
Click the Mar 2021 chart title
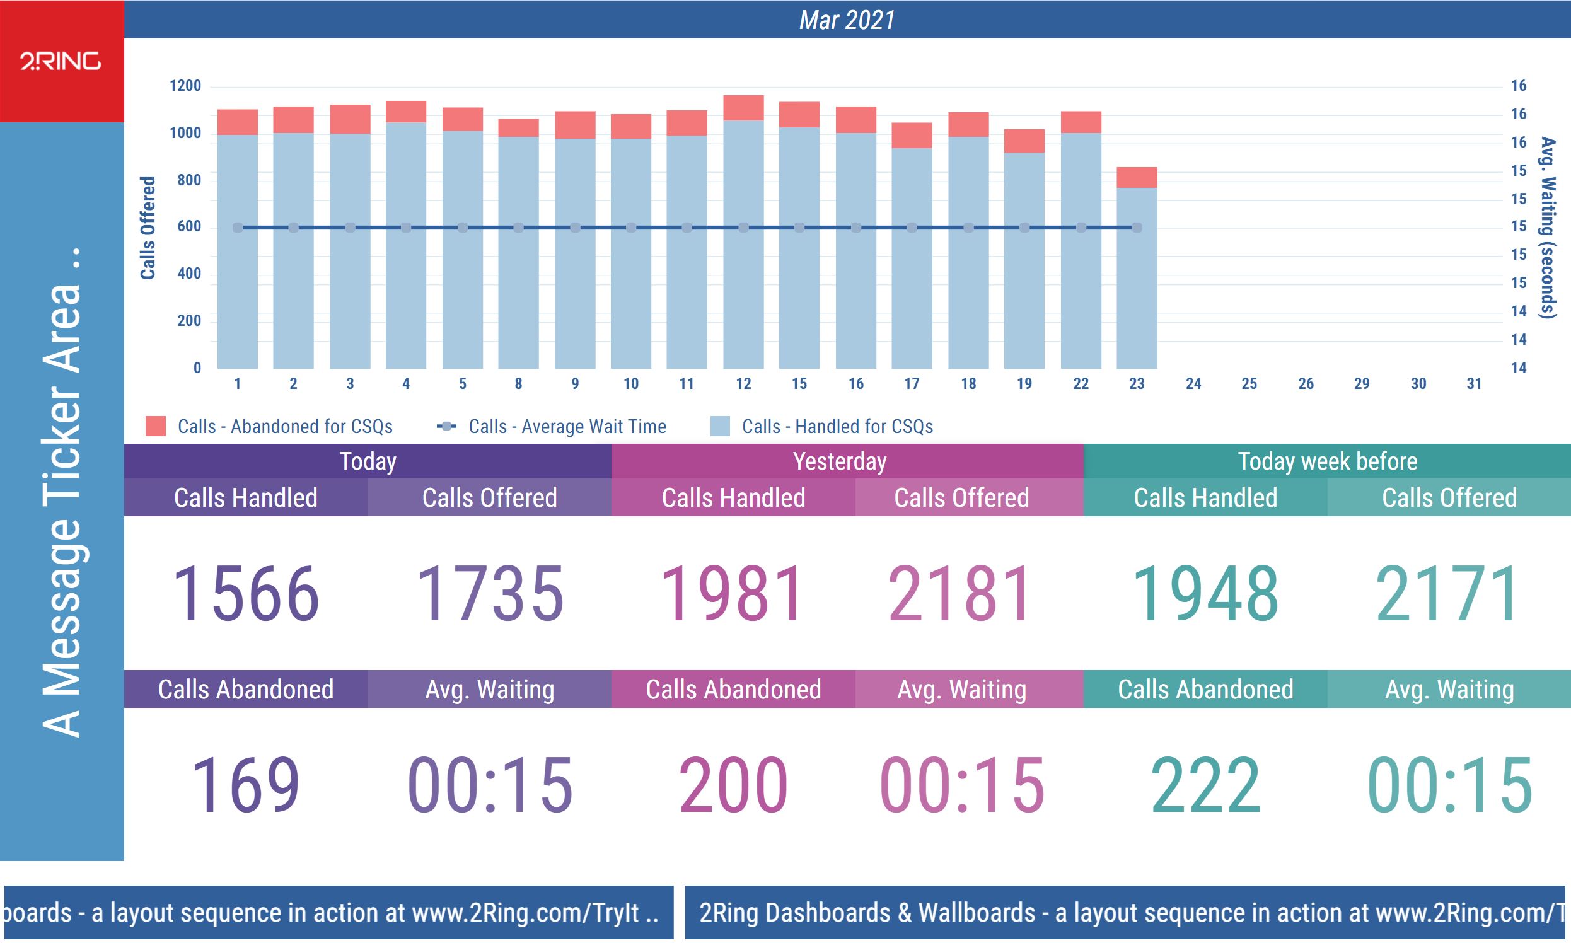click(847, 20)
